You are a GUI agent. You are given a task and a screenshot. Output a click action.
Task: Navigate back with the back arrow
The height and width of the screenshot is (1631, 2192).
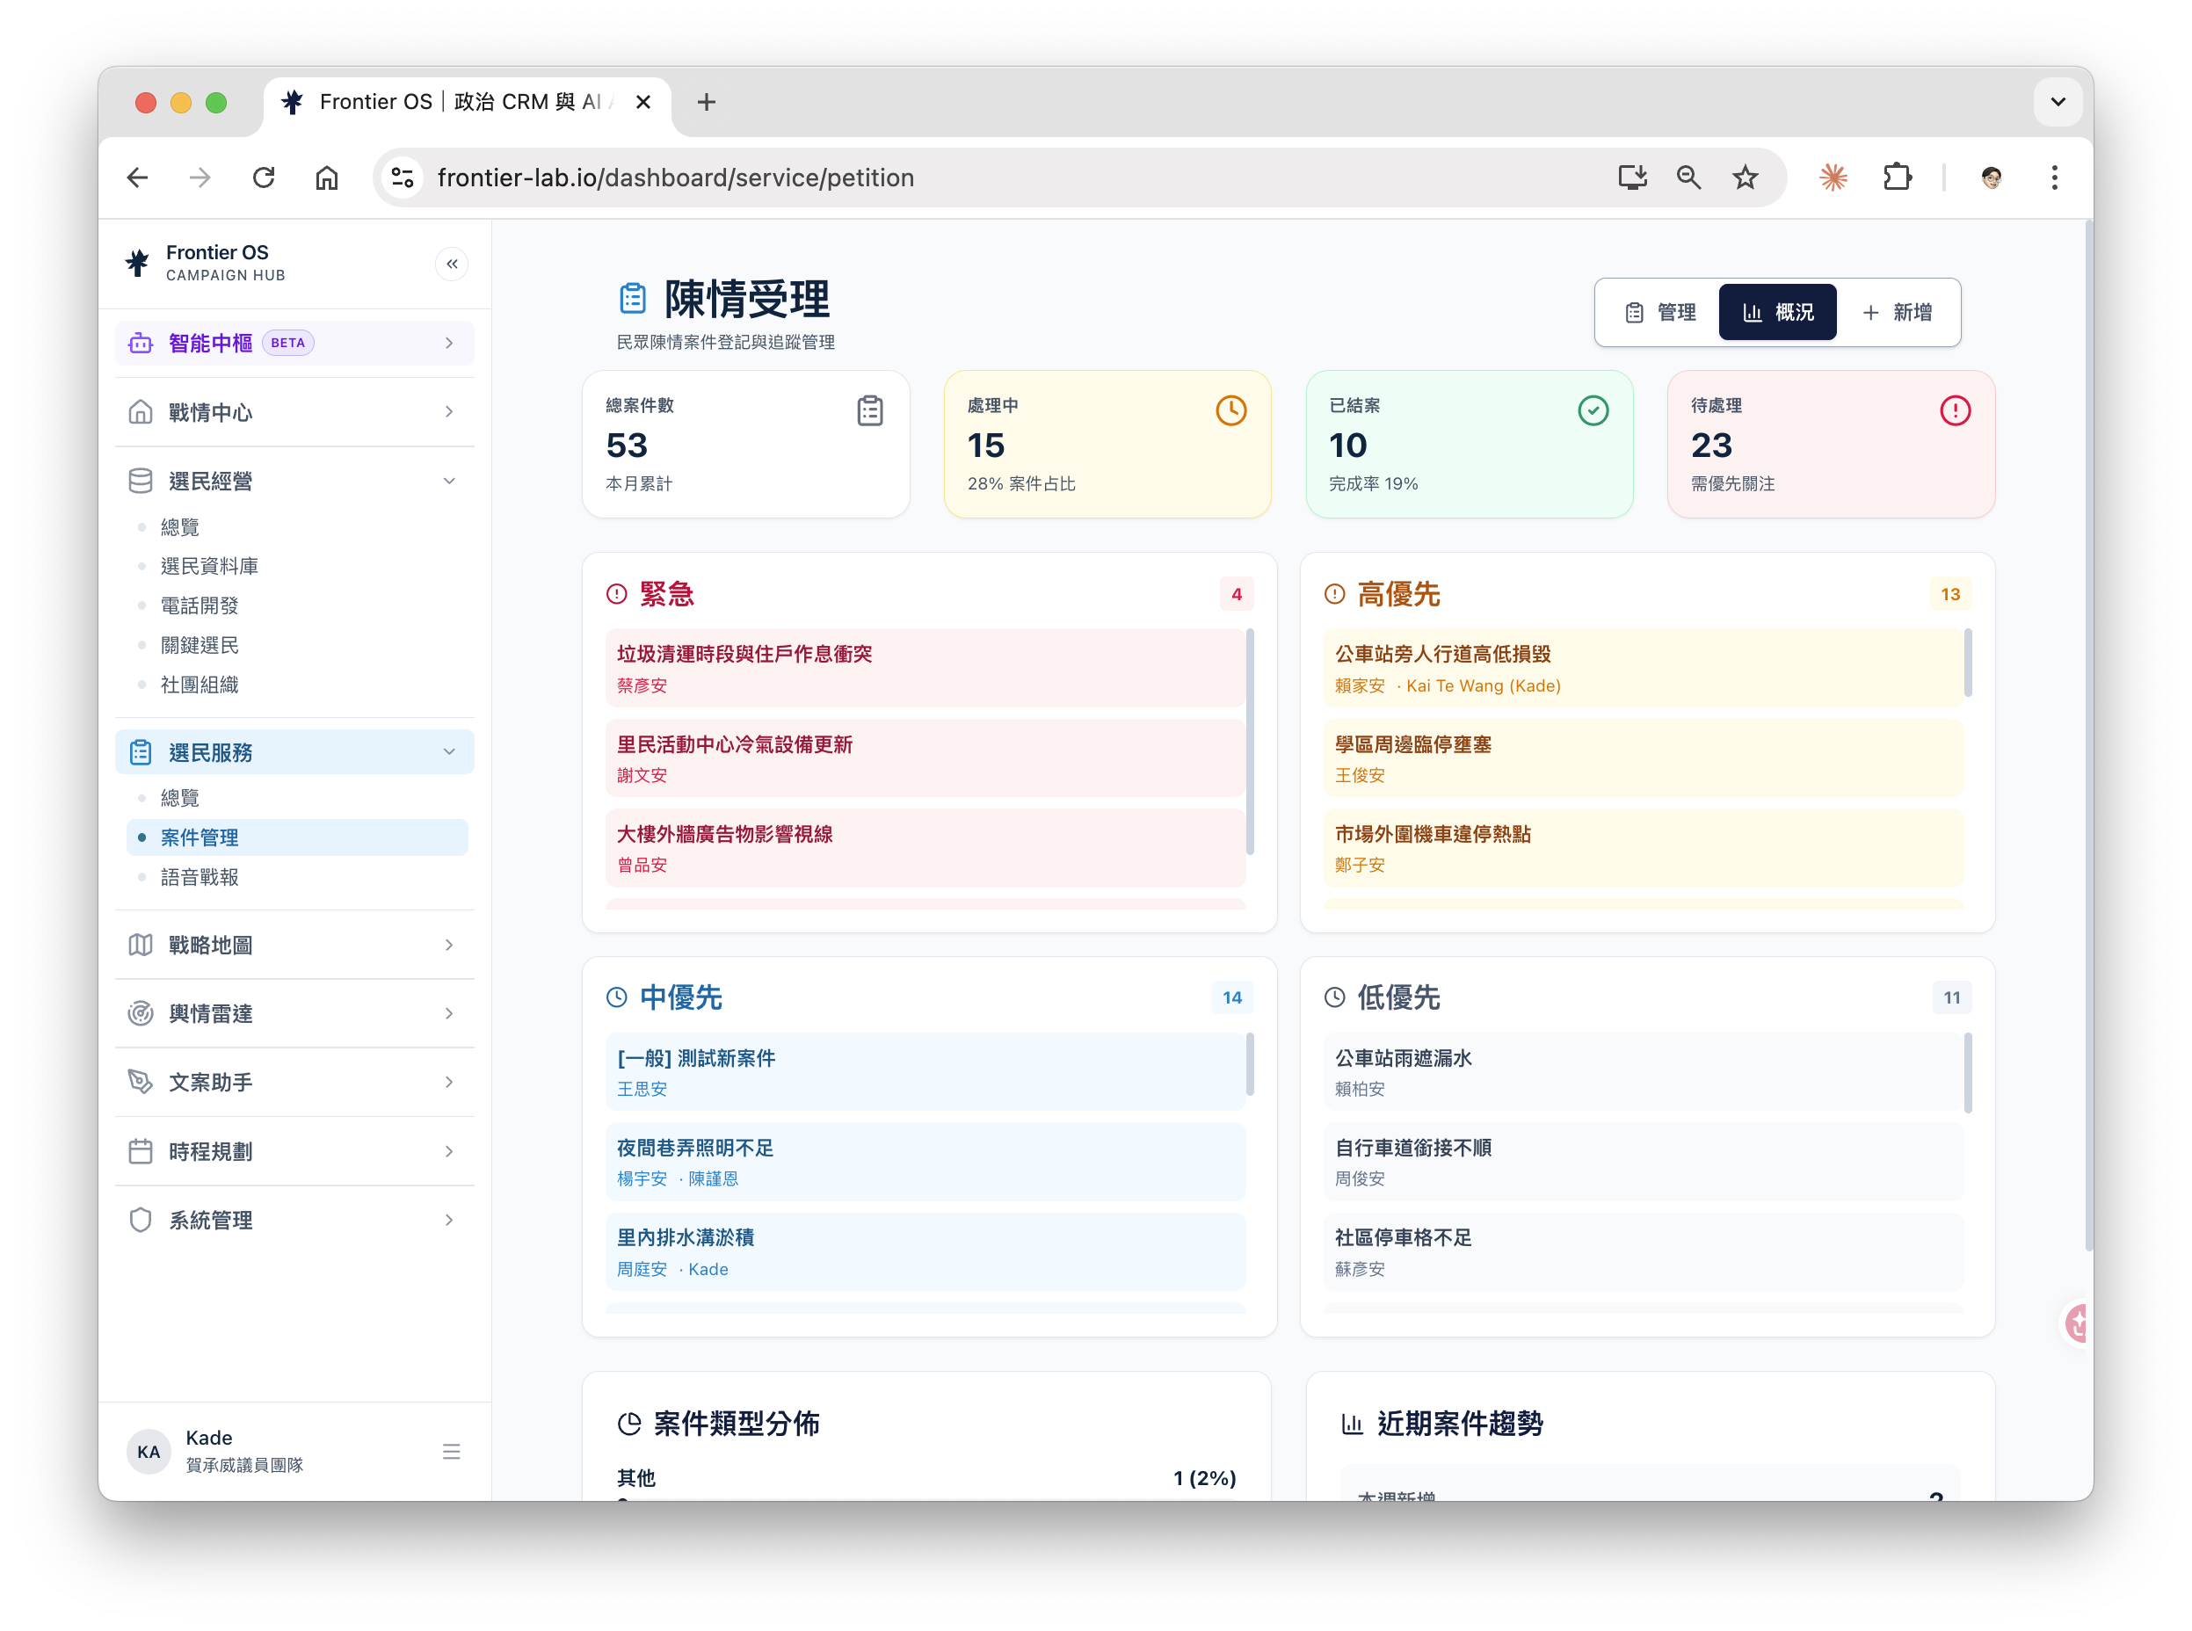pos(138,178)
